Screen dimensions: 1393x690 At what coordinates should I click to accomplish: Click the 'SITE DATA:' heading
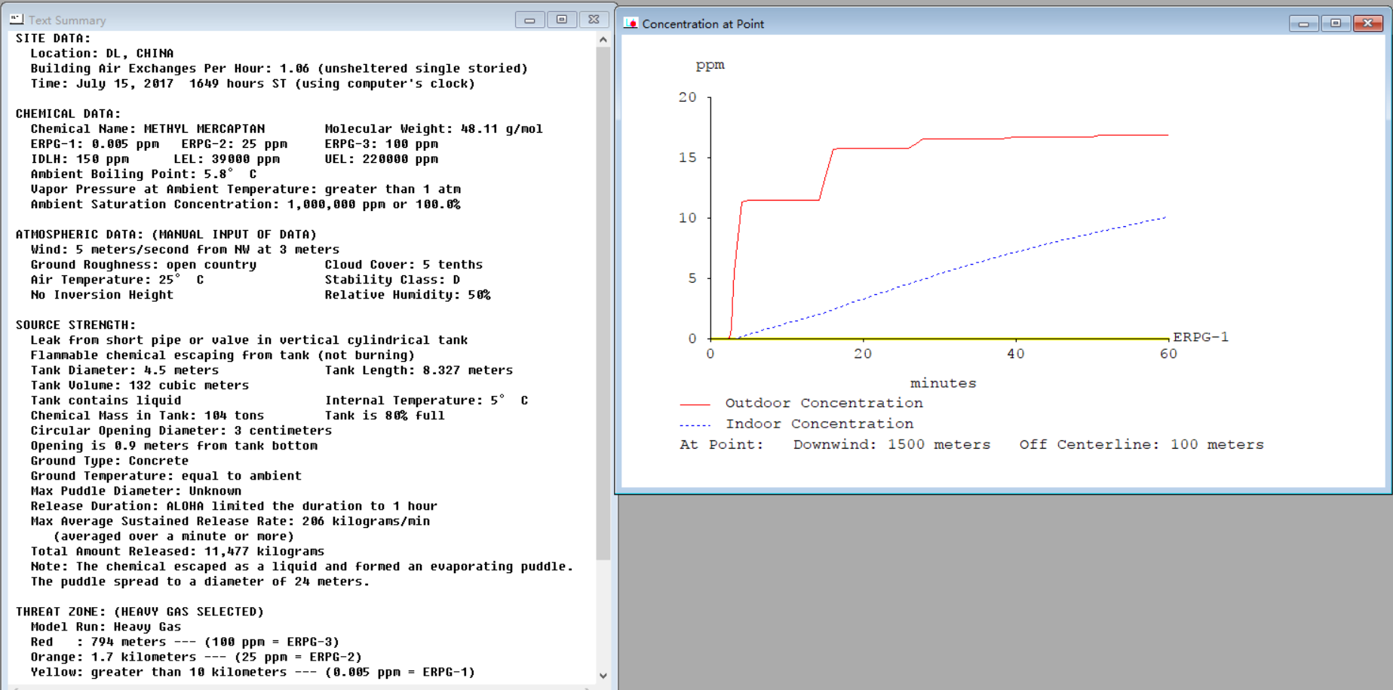click(x=53, y=38)
